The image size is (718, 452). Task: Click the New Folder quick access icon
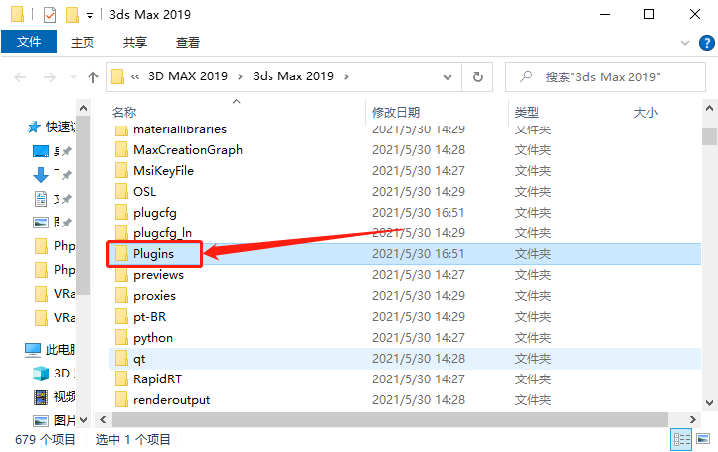[72, 15]
